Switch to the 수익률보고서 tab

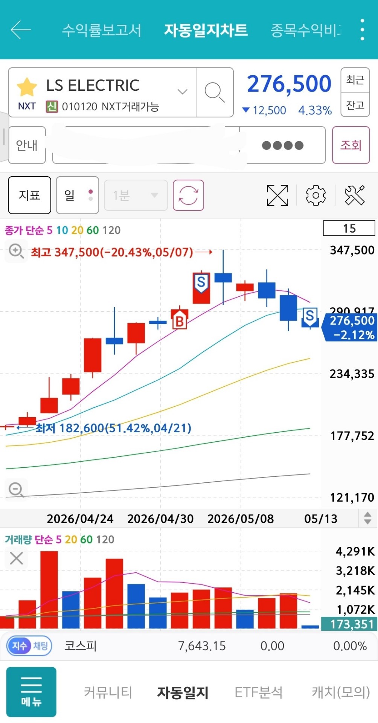click(102, 30)
